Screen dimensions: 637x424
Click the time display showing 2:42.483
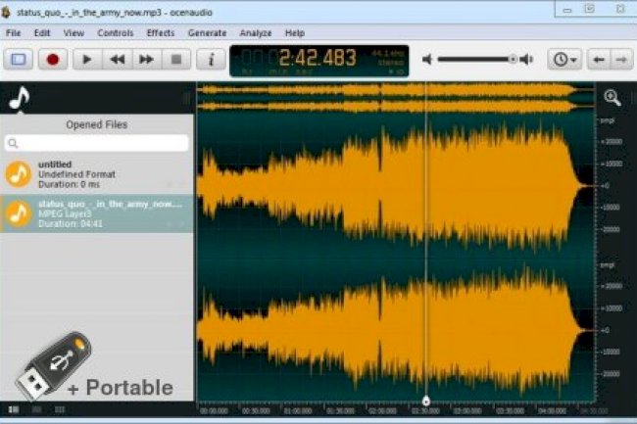coord(312,59)
